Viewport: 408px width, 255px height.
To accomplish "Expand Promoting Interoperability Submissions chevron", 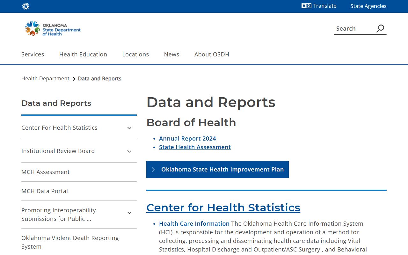I will click(x=129, y=213).
